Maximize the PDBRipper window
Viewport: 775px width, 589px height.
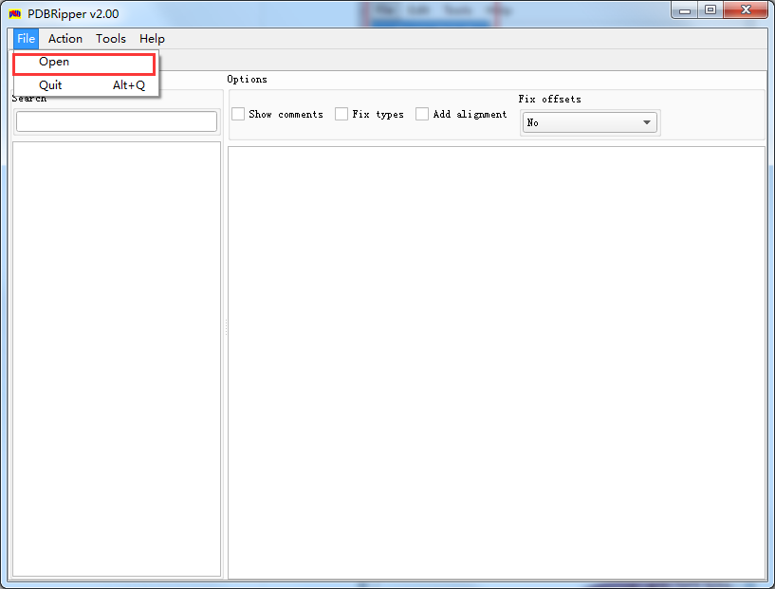(x=710, y=9)
